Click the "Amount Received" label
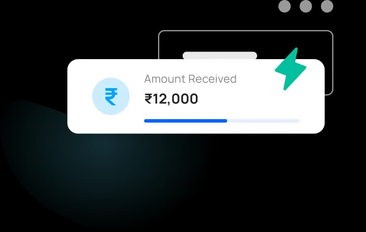 click(x=190, y=79)
